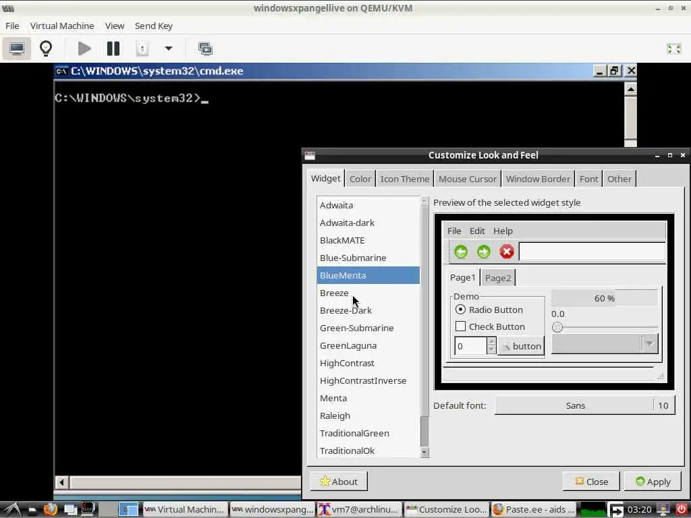Click the Close button in dialog
Viewport: 691px width, 518px height.
(x=591, y=482)
